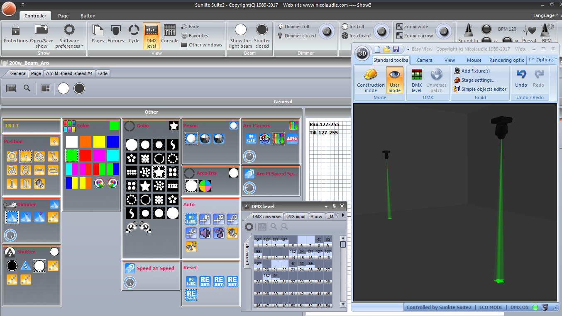Switch Easy View to User mode
This screenshot has height=316, width=562.
394,80
